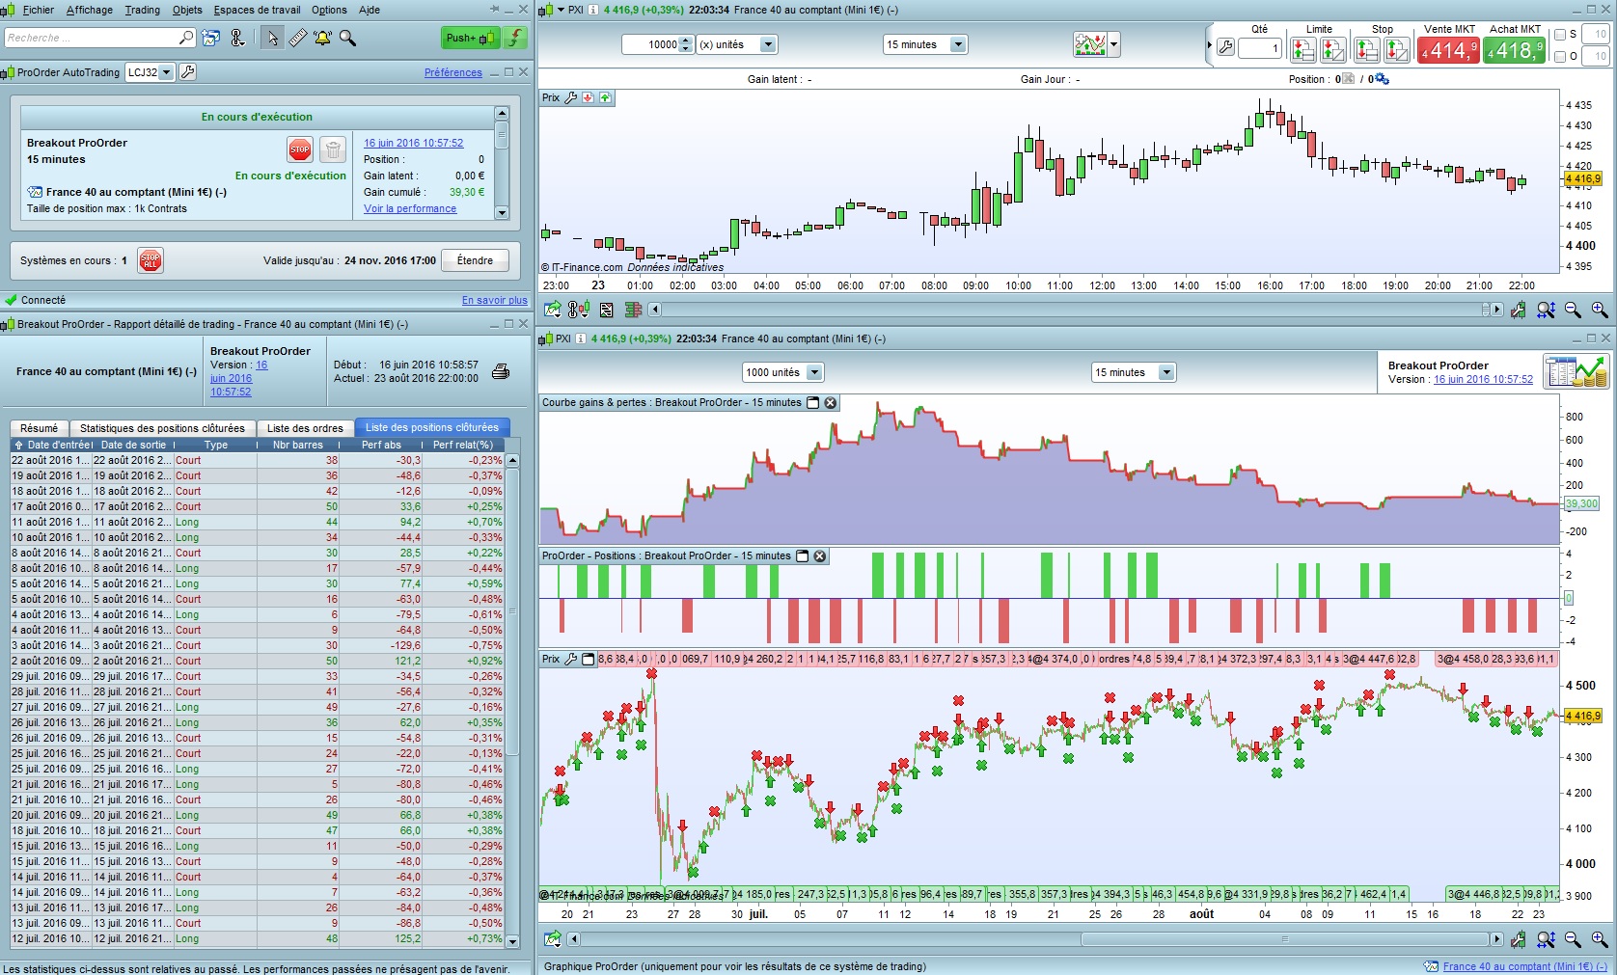Enable the S stop checkbox
The height and width of the screenshot is (975, 1617).
(x=1560, y=35)
